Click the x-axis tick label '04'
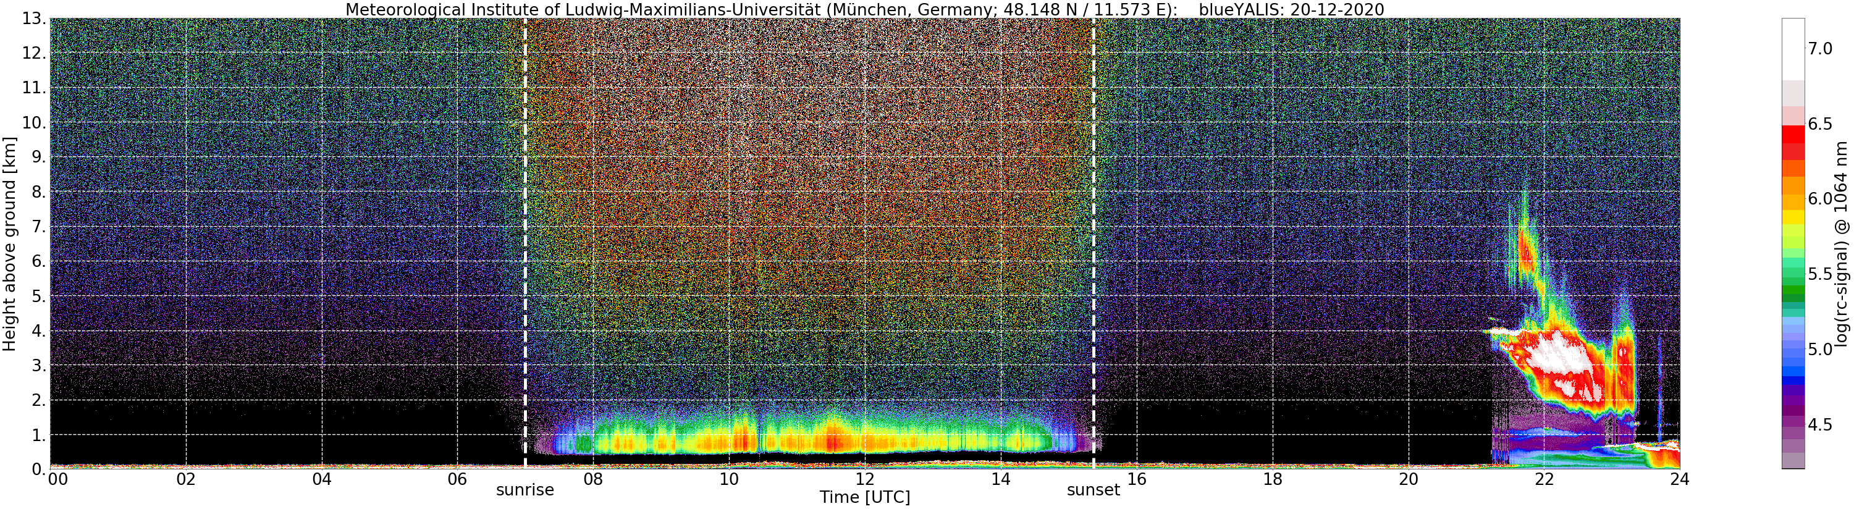Viewport: 1854px width, 509px height. (322, 479)
